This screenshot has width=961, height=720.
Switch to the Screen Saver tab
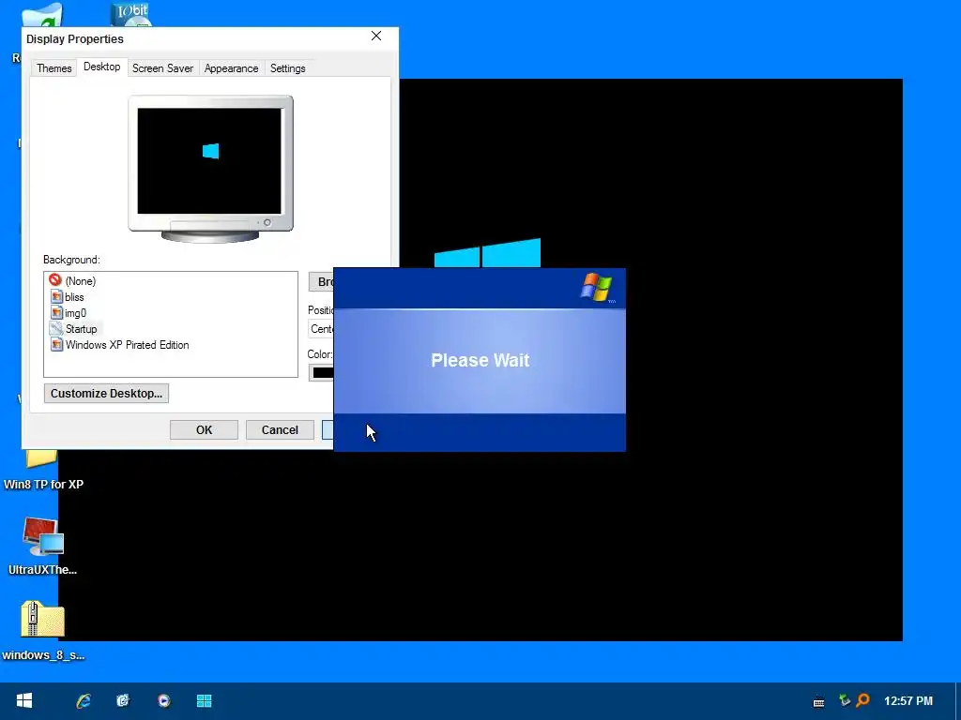tap(162, 68)
